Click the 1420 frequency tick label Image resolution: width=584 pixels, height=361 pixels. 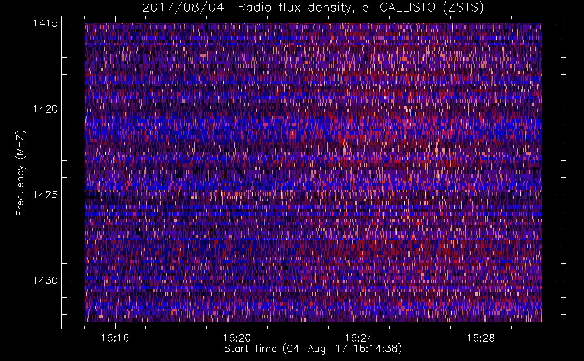click(45, 109)
